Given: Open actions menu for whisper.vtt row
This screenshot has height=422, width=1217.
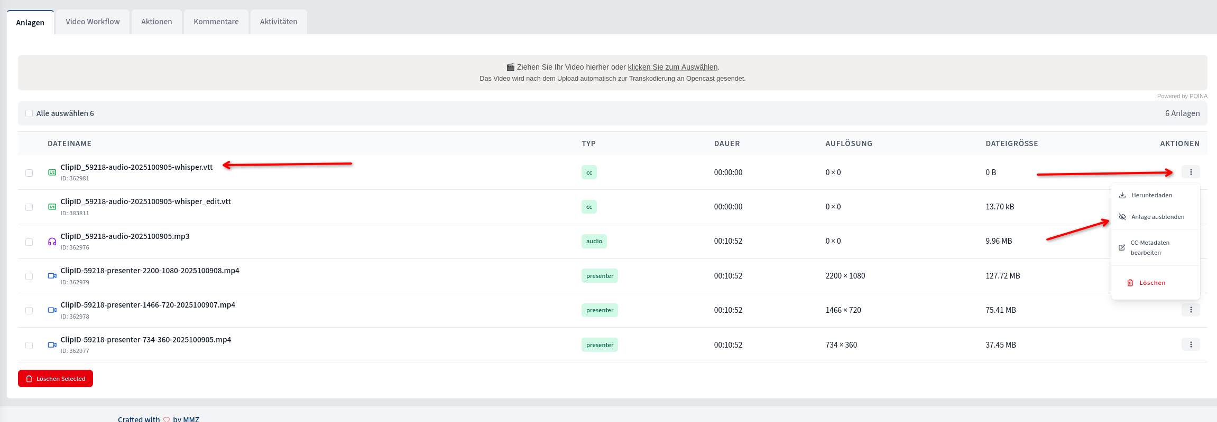Looking at the screenshot, I should click(x=1191, y=172).
